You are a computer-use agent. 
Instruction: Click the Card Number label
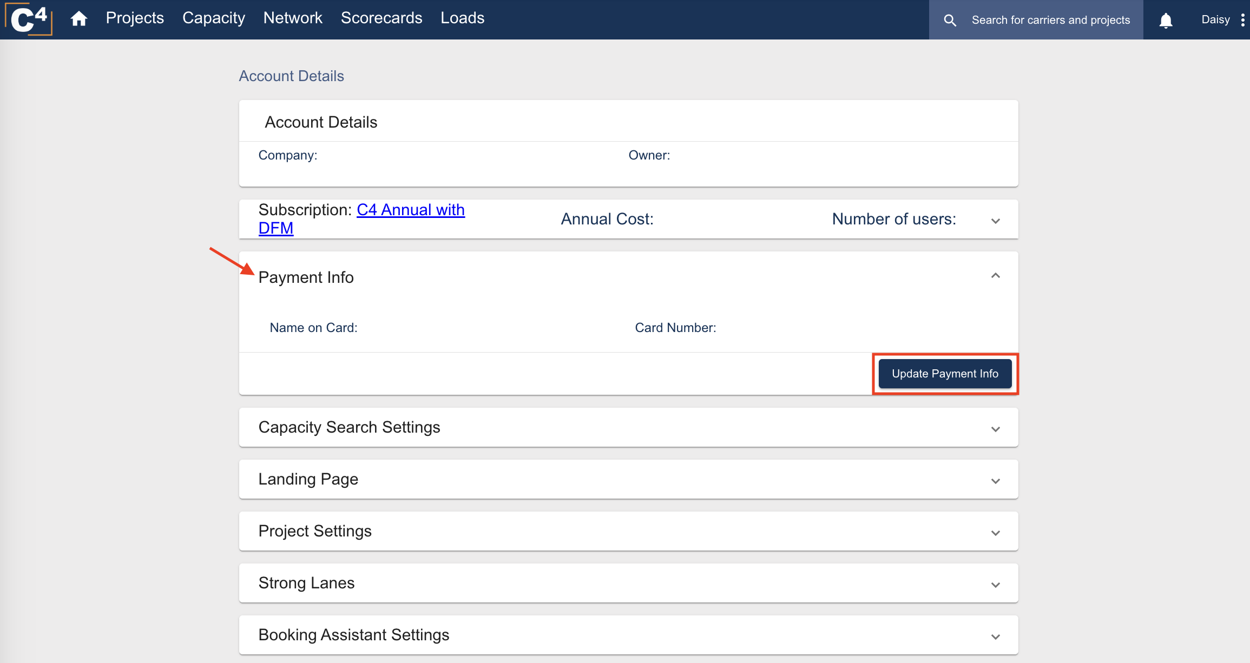pyautogui.click(x=675, y=328)
